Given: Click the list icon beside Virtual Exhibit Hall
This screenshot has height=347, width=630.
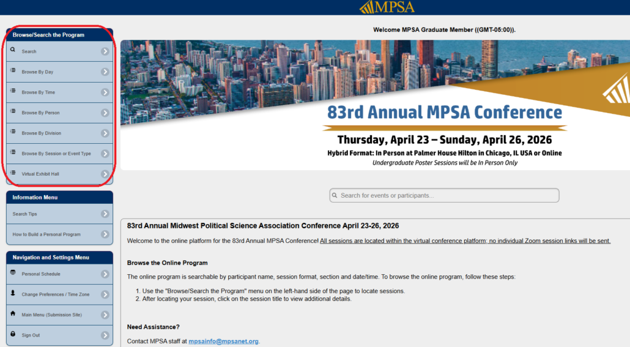Looking at the screenshot, I should (x=13, y=174).
